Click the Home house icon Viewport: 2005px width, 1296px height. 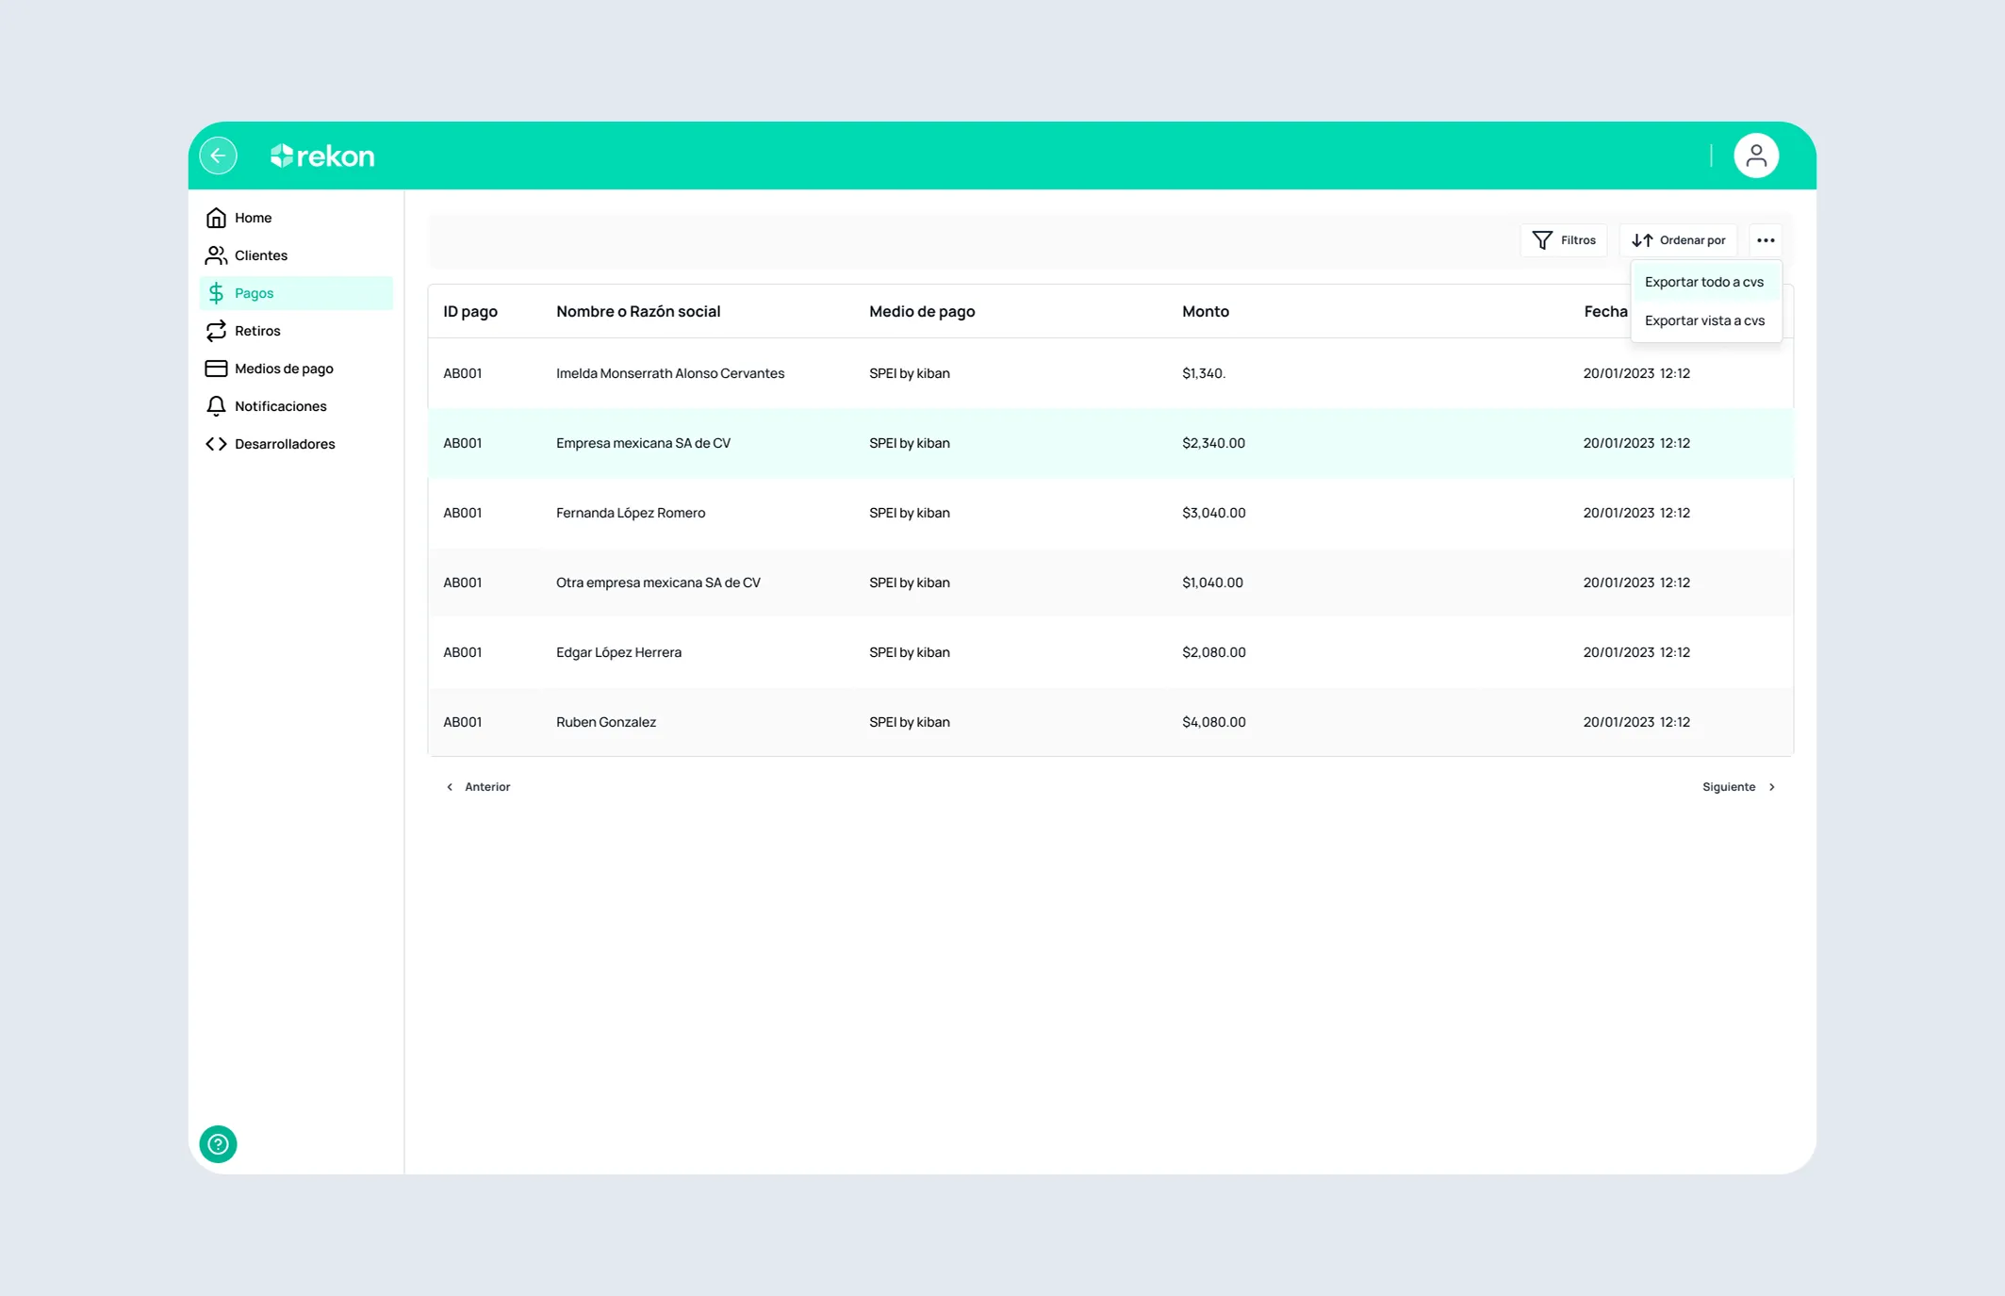tap(216, 218)
